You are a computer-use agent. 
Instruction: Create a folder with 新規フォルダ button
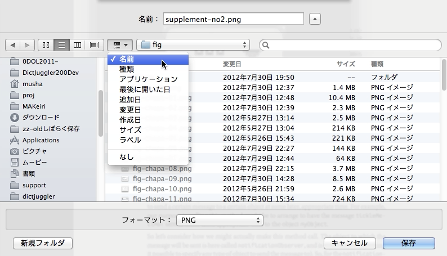(x=43, y=243)
